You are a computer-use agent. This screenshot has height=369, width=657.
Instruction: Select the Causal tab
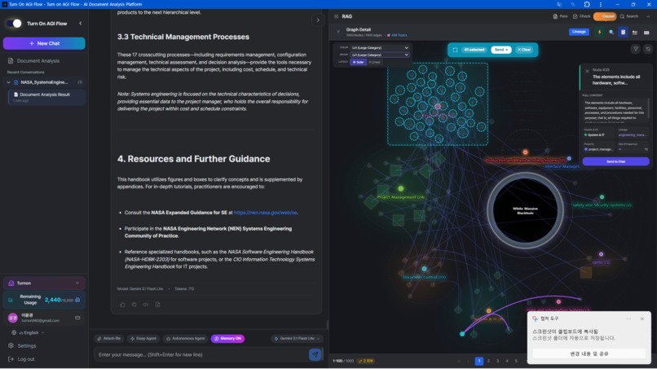[x=605, y=16]
